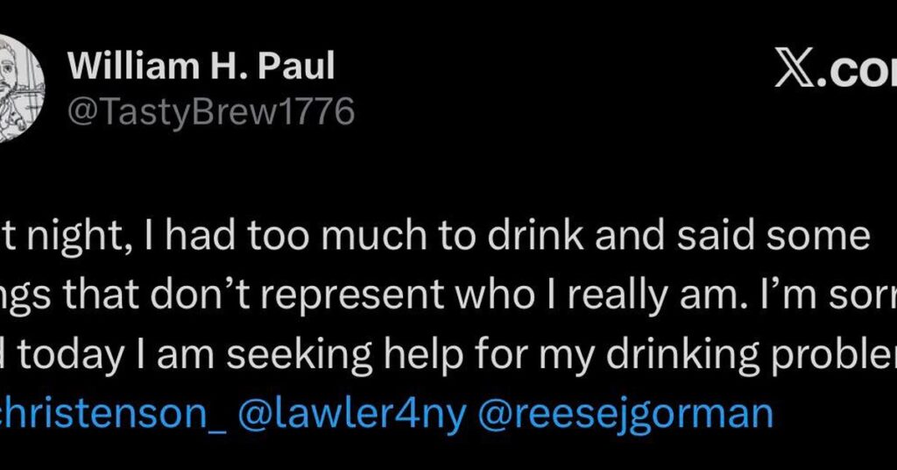
Task: Click the phrase "said some" in the tweet
Action: [x=773, y=236]
